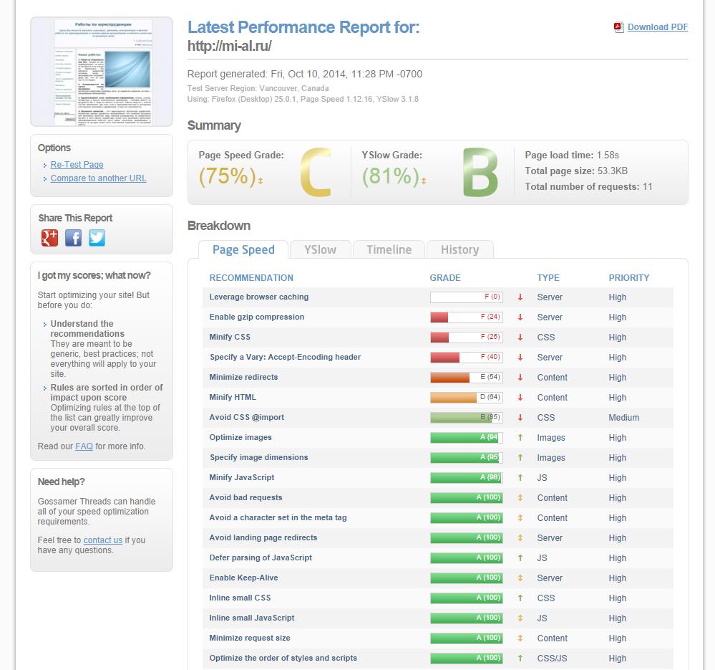Screen dimensions: 715x670
Task: Click the F (0) grade bar
Action: (x=467, y=297)
